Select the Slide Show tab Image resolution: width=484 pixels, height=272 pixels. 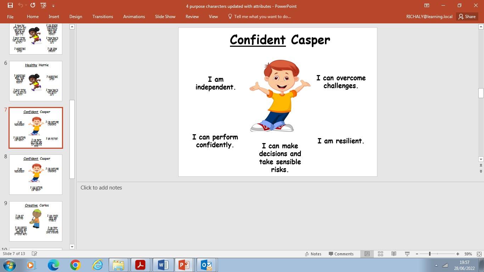pos(165,17)
